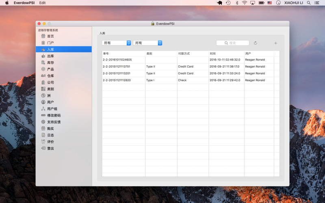The height and width of the screenshot is (203, 325).
Task: Open 用户组 user group icon
Action: click(43, 109)
